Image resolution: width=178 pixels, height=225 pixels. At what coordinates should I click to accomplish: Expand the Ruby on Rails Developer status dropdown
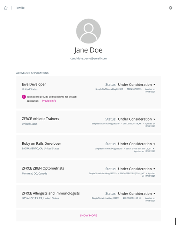[x=154, y=144]
